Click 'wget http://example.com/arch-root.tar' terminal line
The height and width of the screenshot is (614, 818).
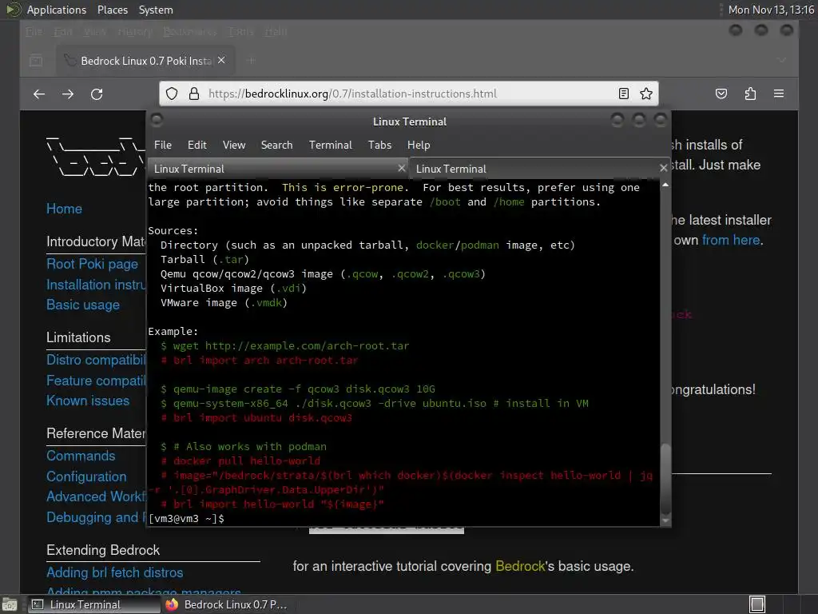(291, 345)
